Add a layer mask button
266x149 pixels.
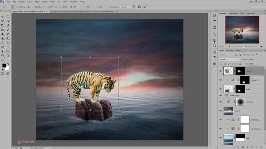pos(243,147)
